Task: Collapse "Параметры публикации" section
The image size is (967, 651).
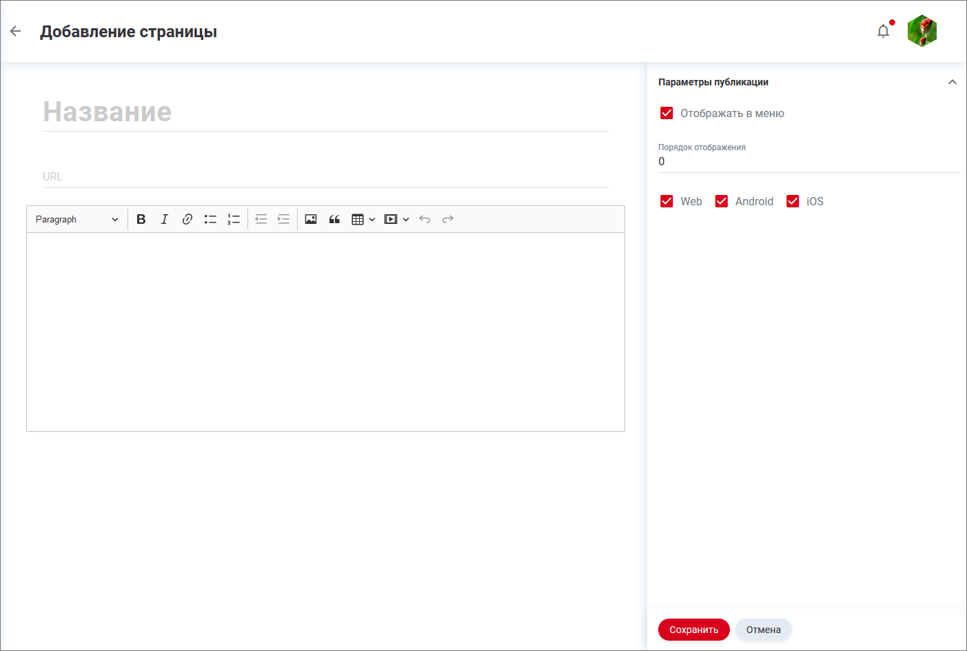Action: [952, 82]
